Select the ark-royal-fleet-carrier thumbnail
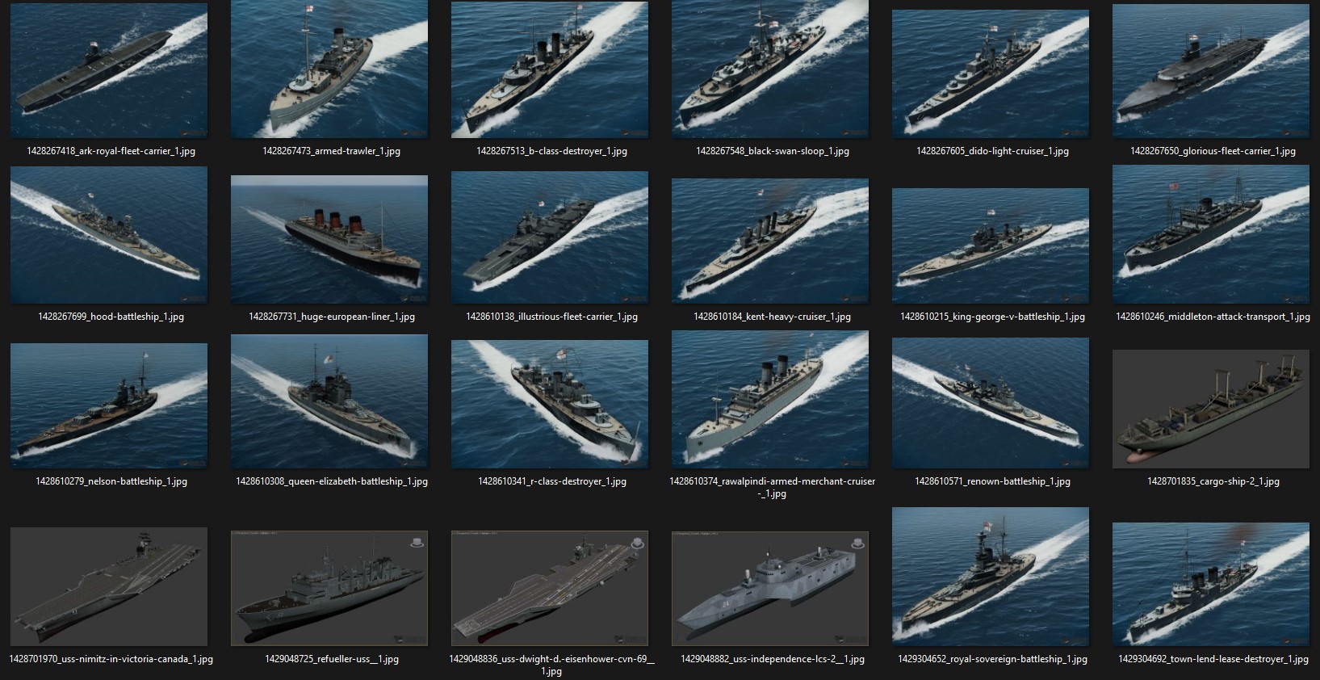The height and width of the screenshot is (680, 1320). (x=109, y=70)
